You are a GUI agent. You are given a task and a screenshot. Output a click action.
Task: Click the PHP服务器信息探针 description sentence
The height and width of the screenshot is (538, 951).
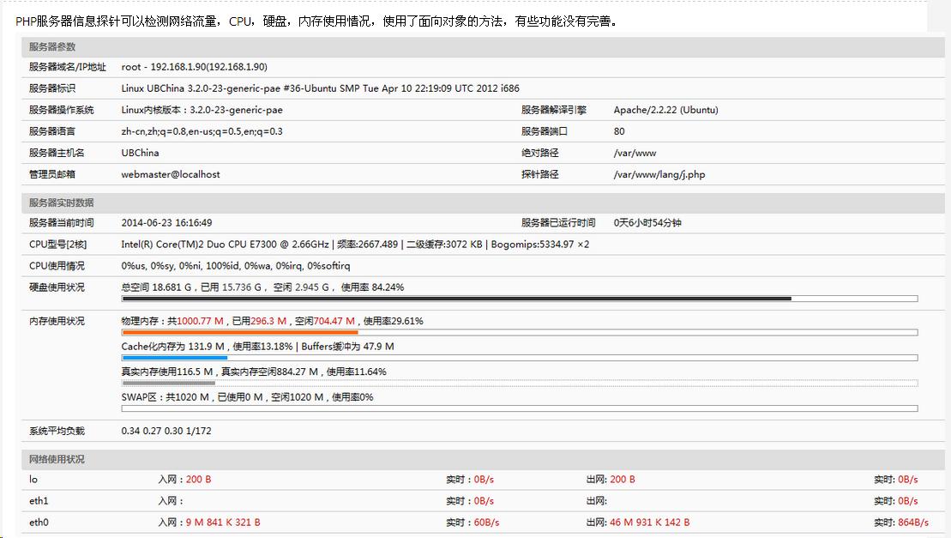click(x=316, y=21)
